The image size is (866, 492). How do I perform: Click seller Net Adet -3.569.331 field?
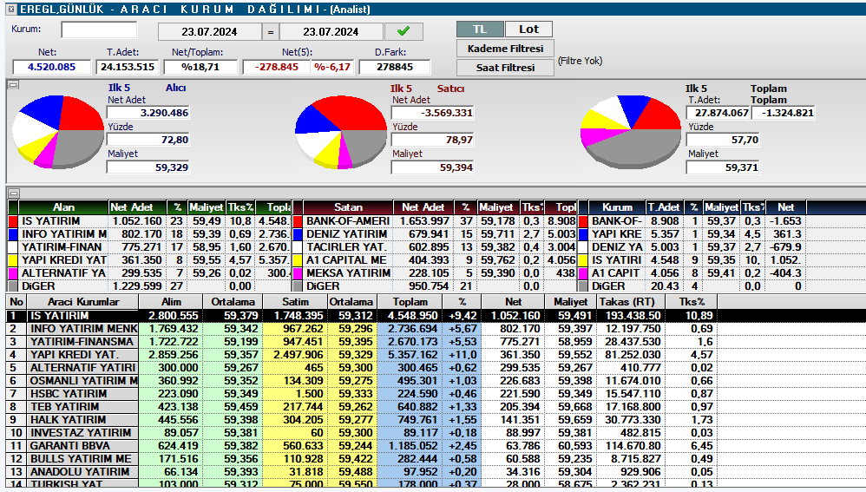pyautogui.click(x=432, y=113)
